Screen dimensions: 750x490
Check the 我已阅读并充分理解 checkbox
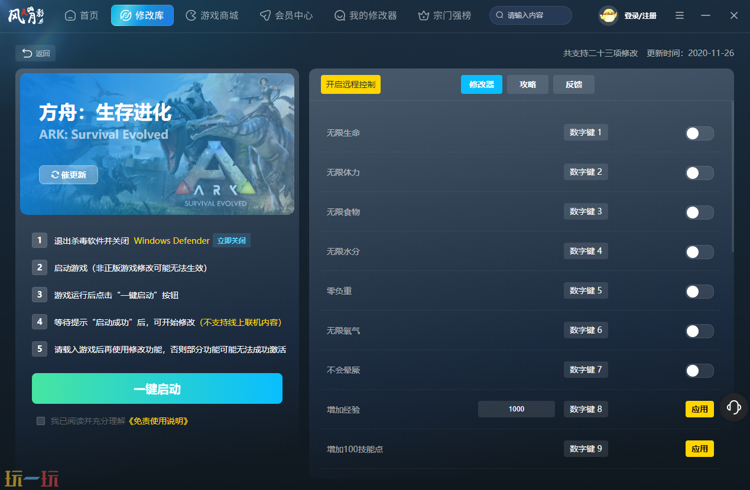click(x=41, y=421)
